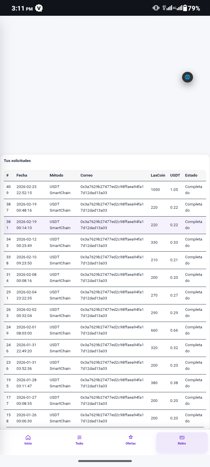Tap the Tus solicitudes heading

pos(17,161)
